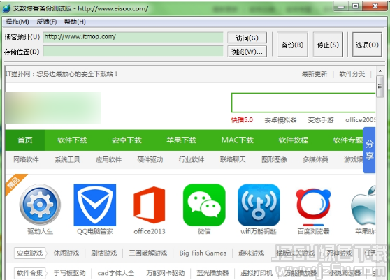Open the 微信 WeChat icon
The image size is (390, 280).
coord(204,205)
